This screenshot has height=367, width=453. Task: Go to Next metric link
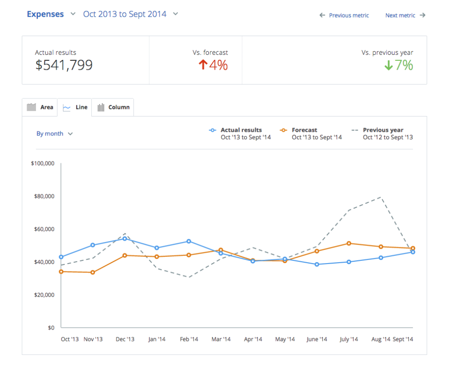click(400, 15)
